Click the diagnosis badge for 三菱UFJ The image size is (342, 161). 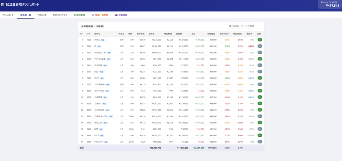[x=260, y=104]
